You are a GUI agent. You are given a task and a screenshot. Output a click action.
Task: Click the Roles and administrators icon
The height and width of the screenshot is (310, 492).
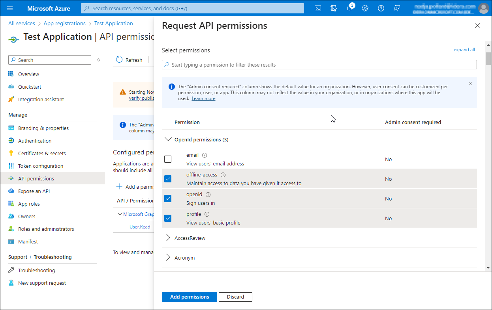(x=11, y=229)
